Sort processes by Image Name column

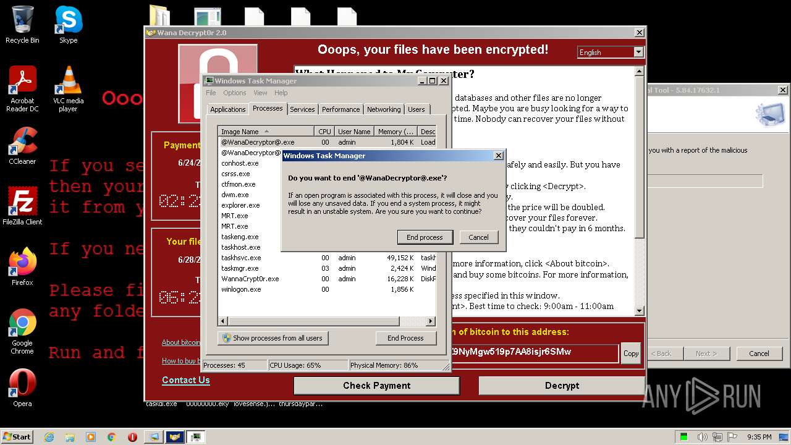266,132
